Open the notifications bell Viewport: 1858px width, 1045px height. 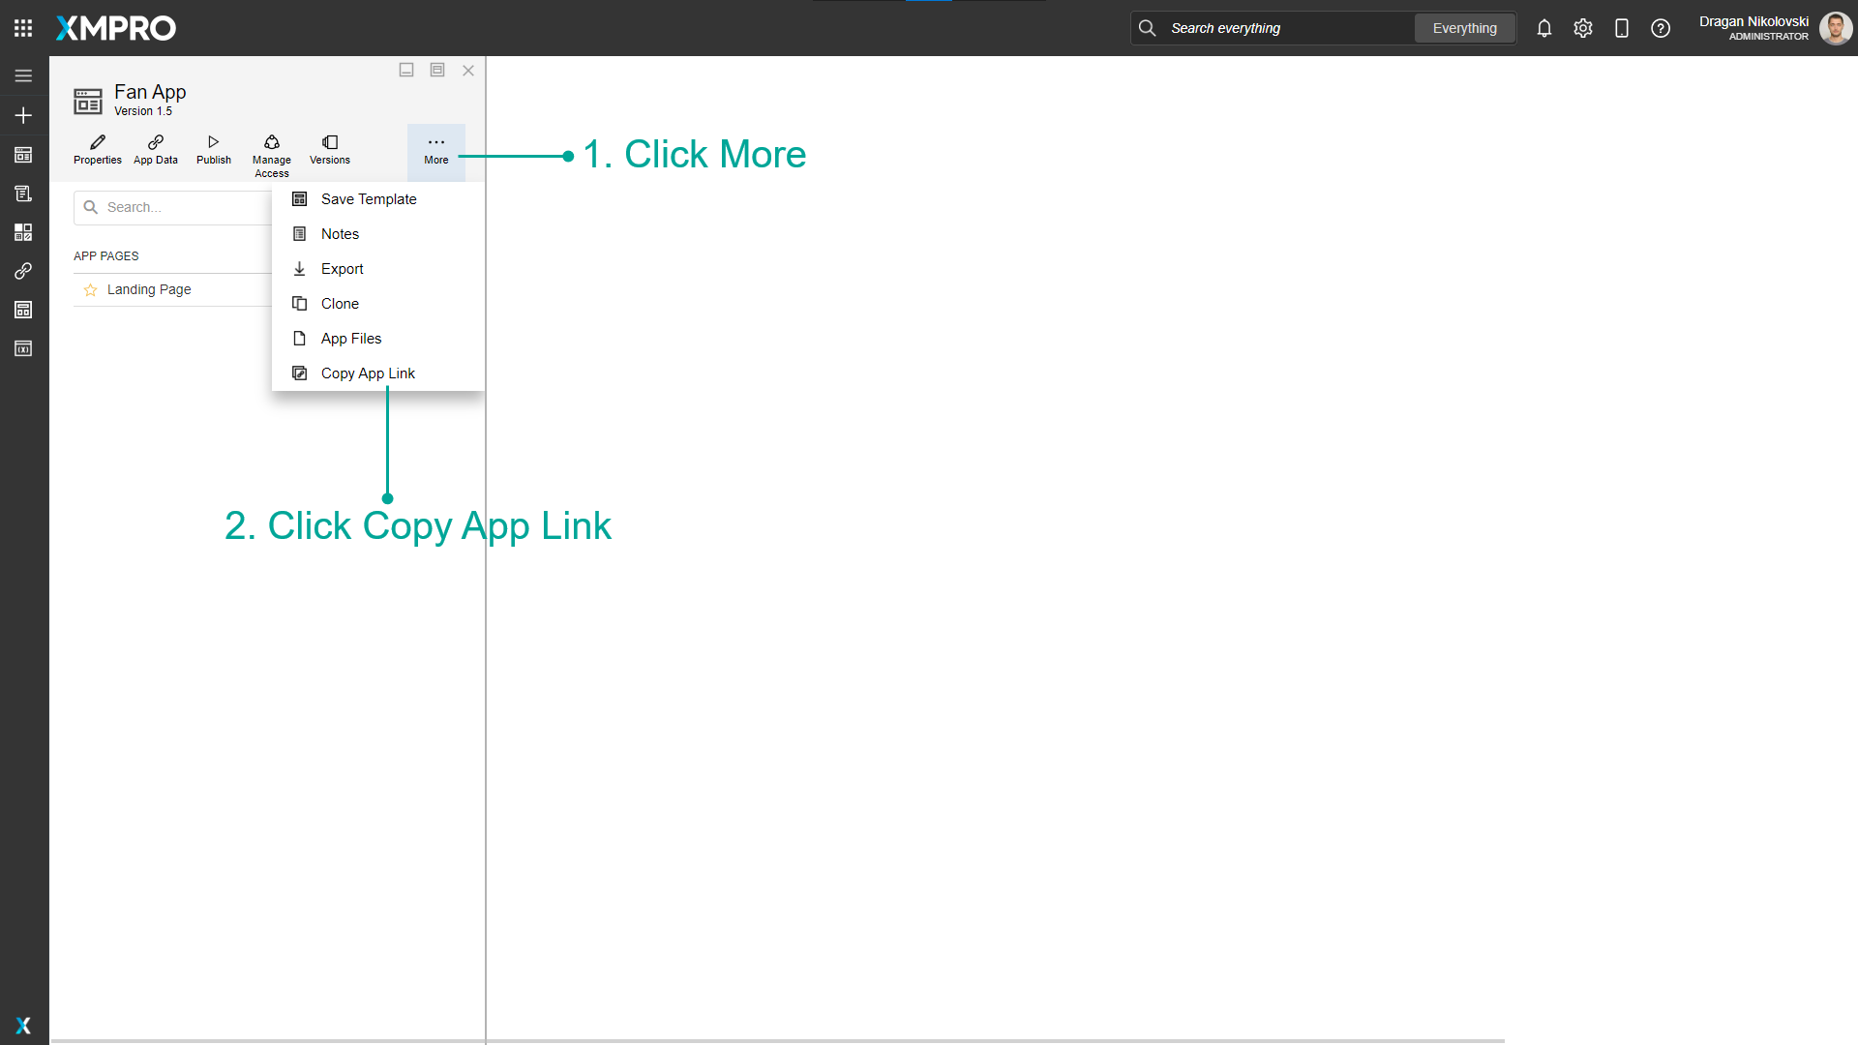pos(1544,28)
